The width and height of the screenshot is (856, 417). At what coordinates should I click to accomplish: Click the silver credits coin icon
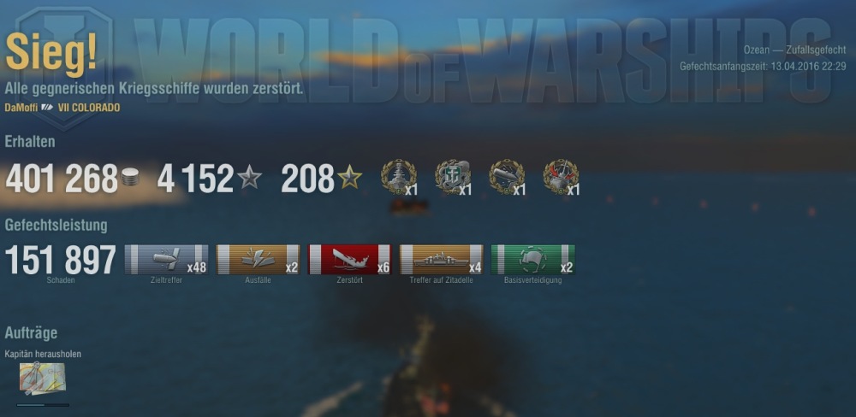[x=130, y=177]
